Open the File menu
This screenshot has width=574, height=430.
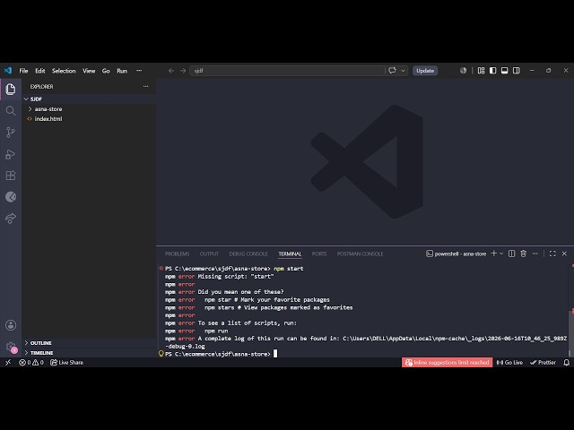click(24, 71)
